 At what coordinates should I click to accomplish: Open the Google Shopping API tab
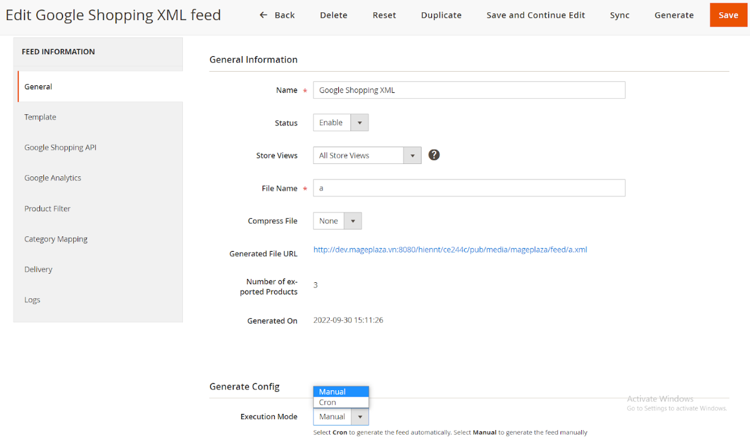pos(60,147)
